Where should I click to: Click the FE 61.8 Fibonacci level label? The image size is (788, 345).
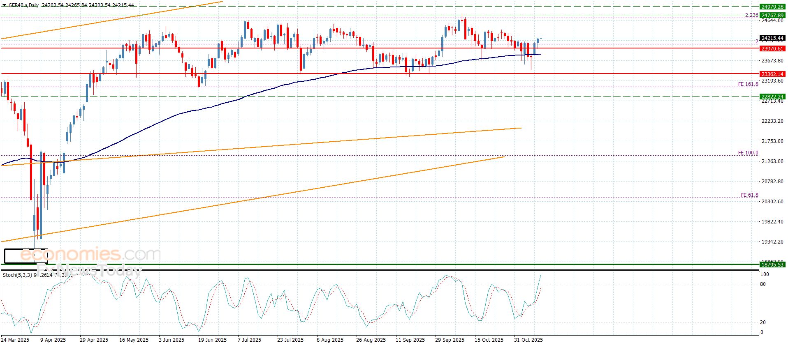[749, 195]
